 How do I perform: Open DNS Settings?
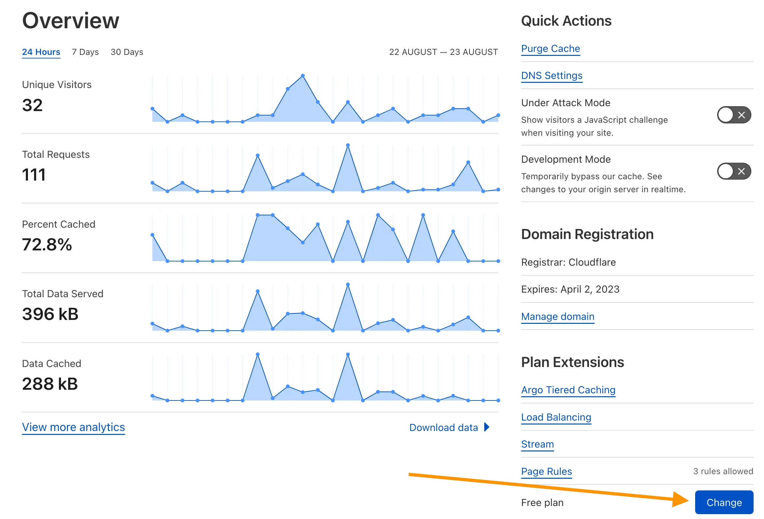[552, 75]
